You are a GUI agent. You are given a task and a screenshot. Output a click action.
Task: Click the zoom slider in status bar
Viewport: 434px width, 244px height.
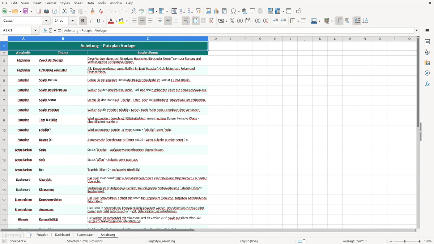click(405, 241)
